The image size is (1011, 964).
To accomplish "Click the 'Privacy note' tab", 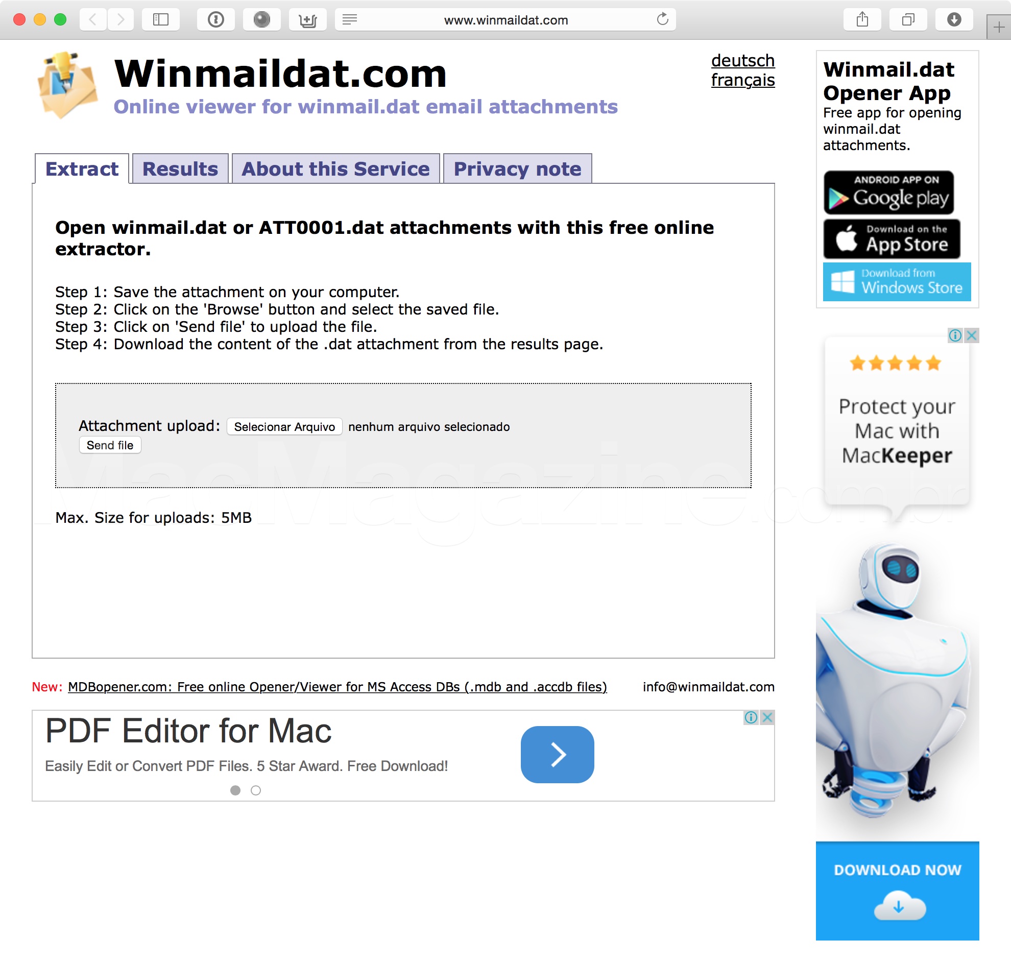I will [x=517, y=168].
